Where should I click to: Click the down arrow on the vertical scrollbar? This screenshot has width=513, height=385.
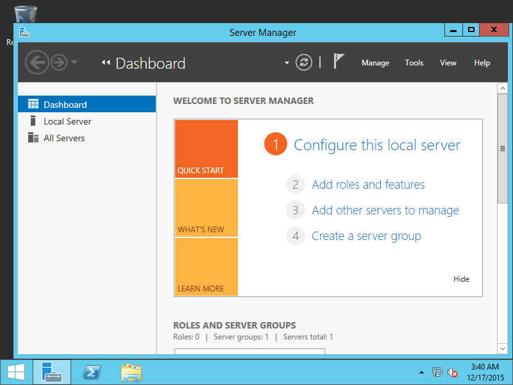[x=503, y=348]
